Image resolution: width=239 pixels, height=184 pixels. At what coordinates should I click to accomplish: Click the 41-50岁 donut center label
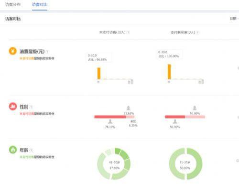(x=114, y=162)
